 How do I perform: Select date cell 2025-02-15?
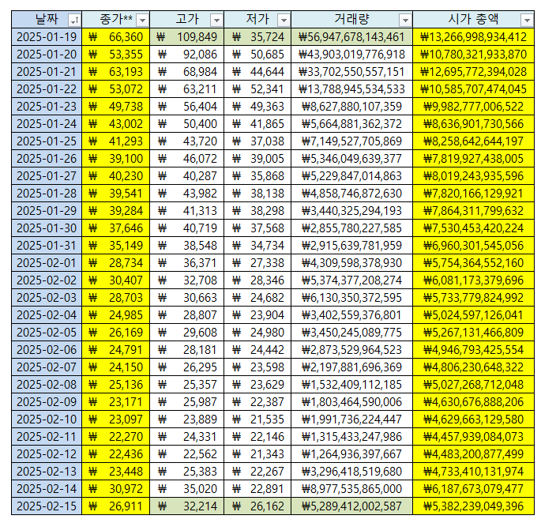tap(47, 506)
